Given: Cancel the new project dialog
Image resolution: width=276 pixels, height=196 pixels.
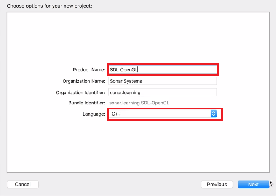Looking at the screenshot, I should click(x=23, y=184).
